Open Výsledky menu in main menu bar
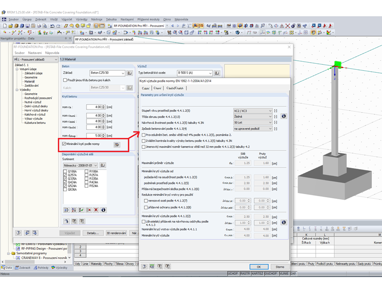 [x=81, y=20]
